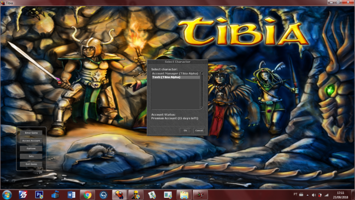Open the headset support app icon
The height and width of the screenshot is (200, 355).
(103, 195)
